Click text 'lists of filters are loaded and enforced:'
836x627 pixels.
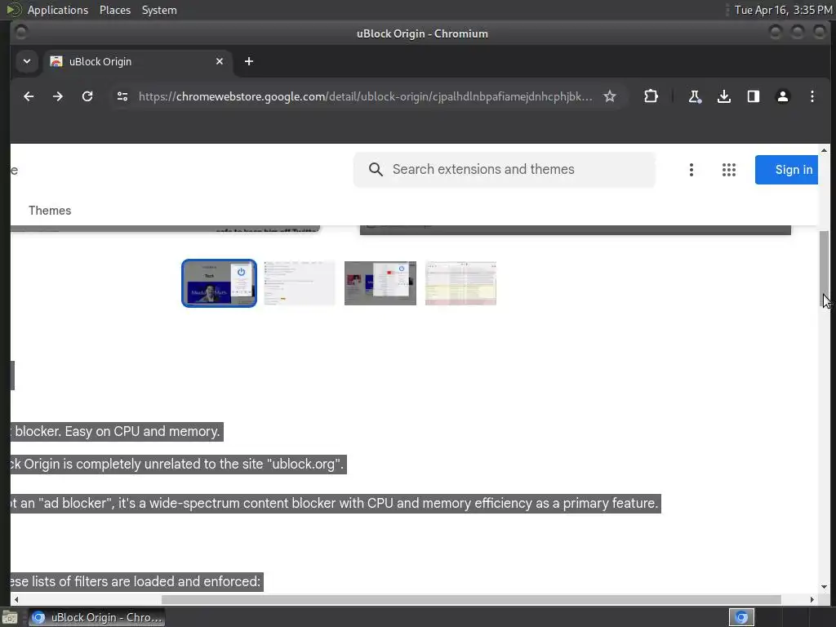point(145,581)
